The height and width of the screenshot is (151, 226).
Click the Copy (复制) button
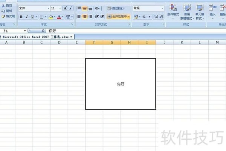tap(7, 11)
